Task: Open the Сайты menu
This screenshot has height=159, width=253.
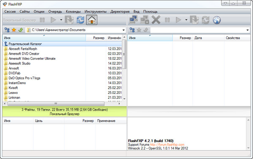Action: click(25, 12)
